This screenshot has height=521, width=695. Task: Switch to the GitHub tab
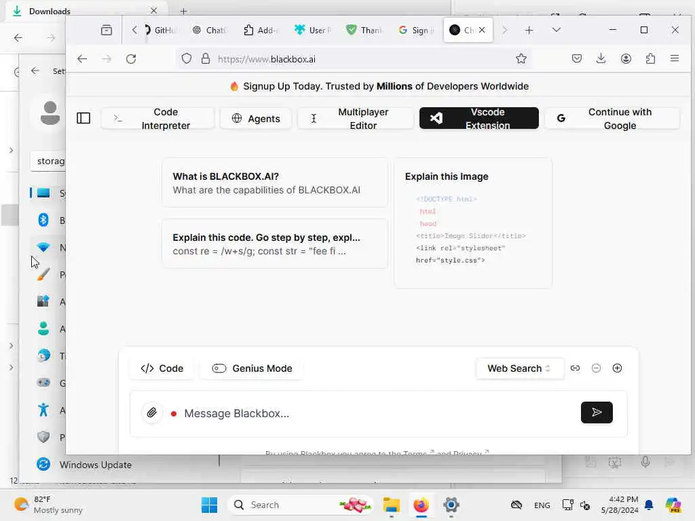161,30
